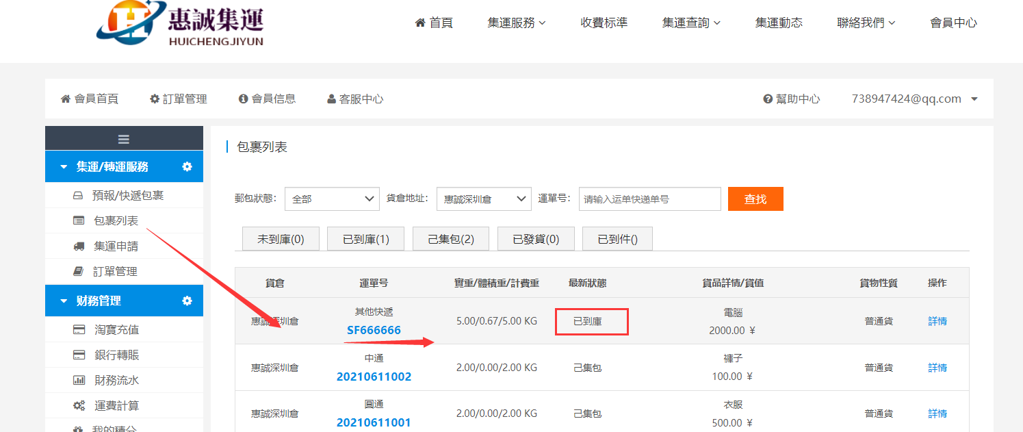Click the list icon beside 包裹列表
Viewport: 1023px width, 432px height.
[79, 220]
